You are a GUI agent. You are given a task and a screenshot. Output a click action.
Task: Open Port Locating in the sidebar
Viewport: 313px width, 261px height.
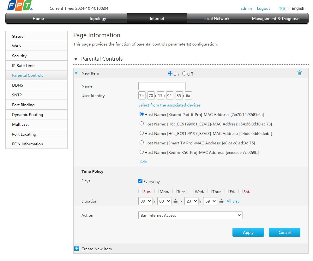[x=37, y=134]
